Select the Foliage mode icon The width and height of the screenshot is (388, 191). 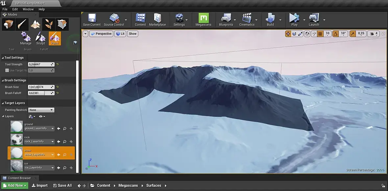click(49, 24)
